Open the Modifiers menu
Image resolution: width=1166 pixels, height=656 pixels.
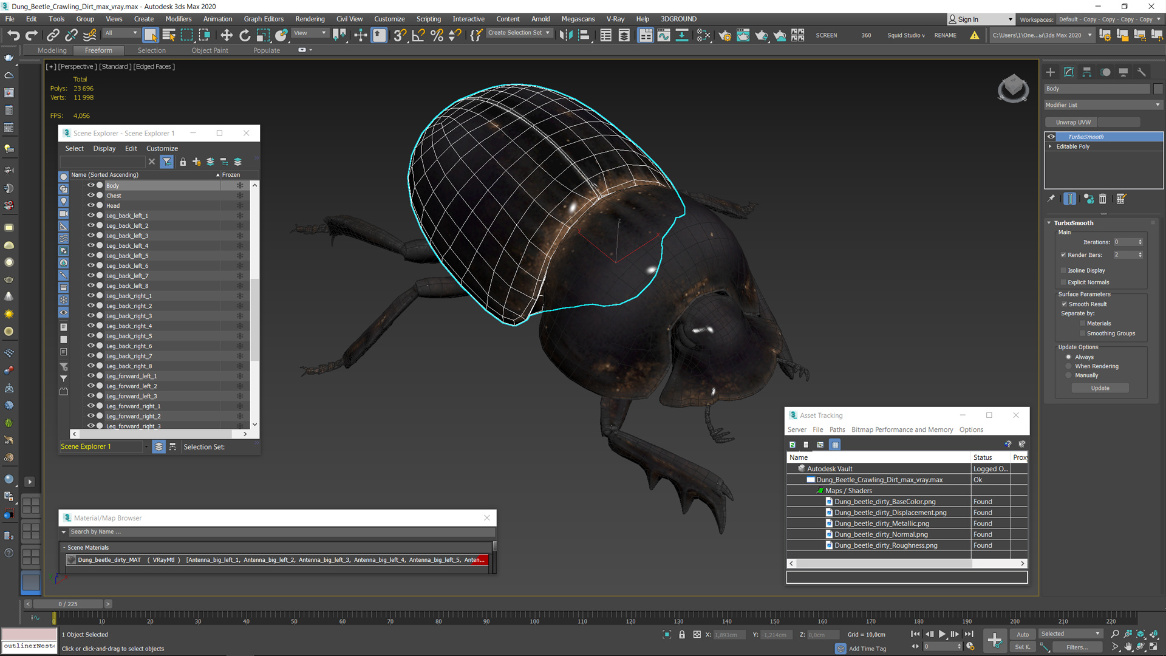(178, 19)
